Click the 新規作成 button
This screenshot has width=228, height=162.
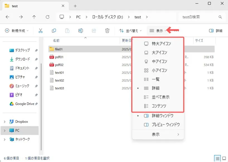17,31
